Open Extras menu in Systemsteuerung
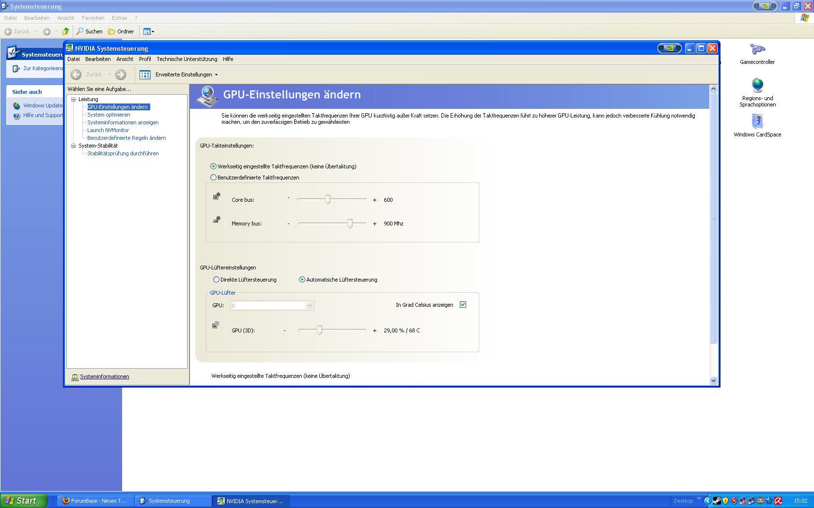The image size is (814, 508). tap(120, 18)
